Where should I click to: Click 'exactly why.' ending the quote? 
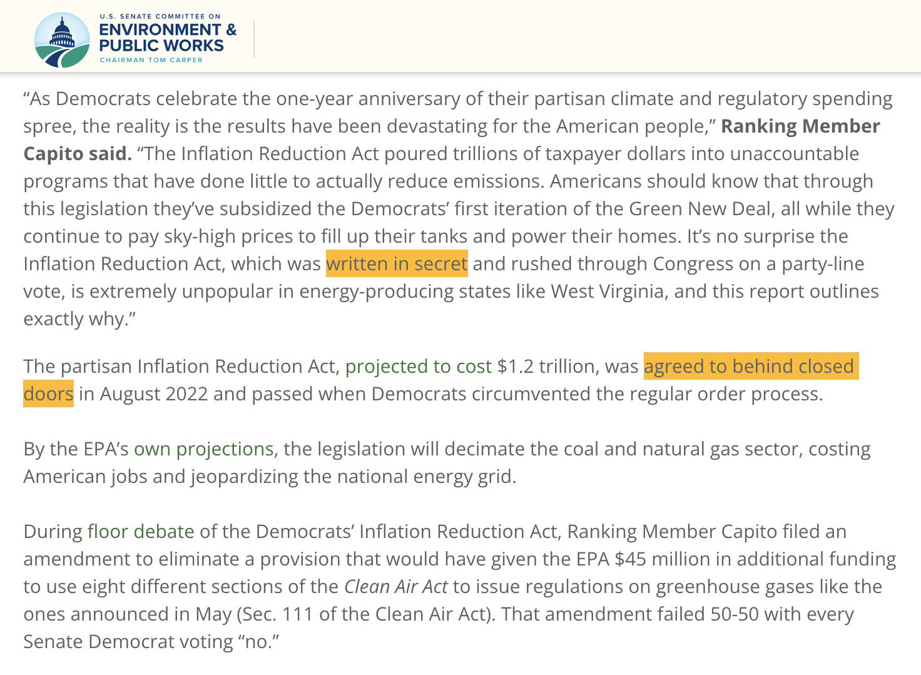[x=79, y=319]
